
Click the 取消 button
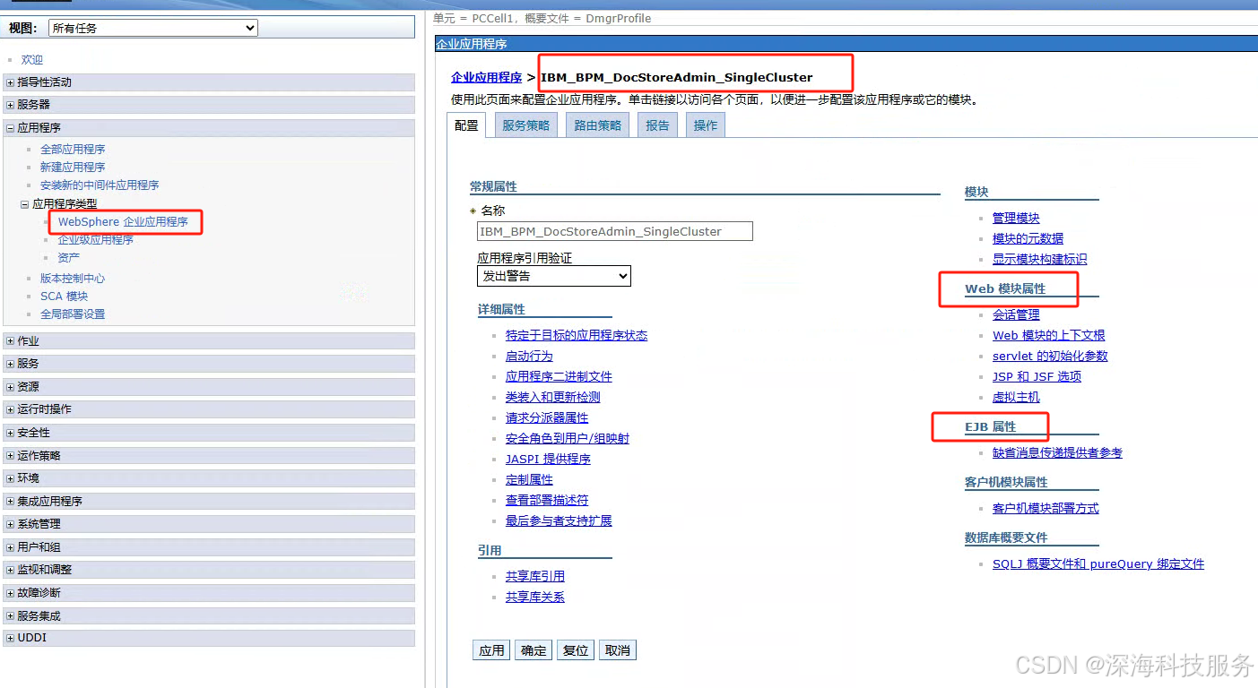(618, 650)
